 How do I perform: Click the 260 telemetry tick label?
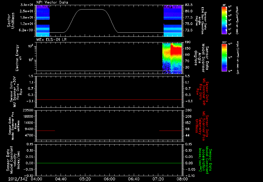(188, 110)
